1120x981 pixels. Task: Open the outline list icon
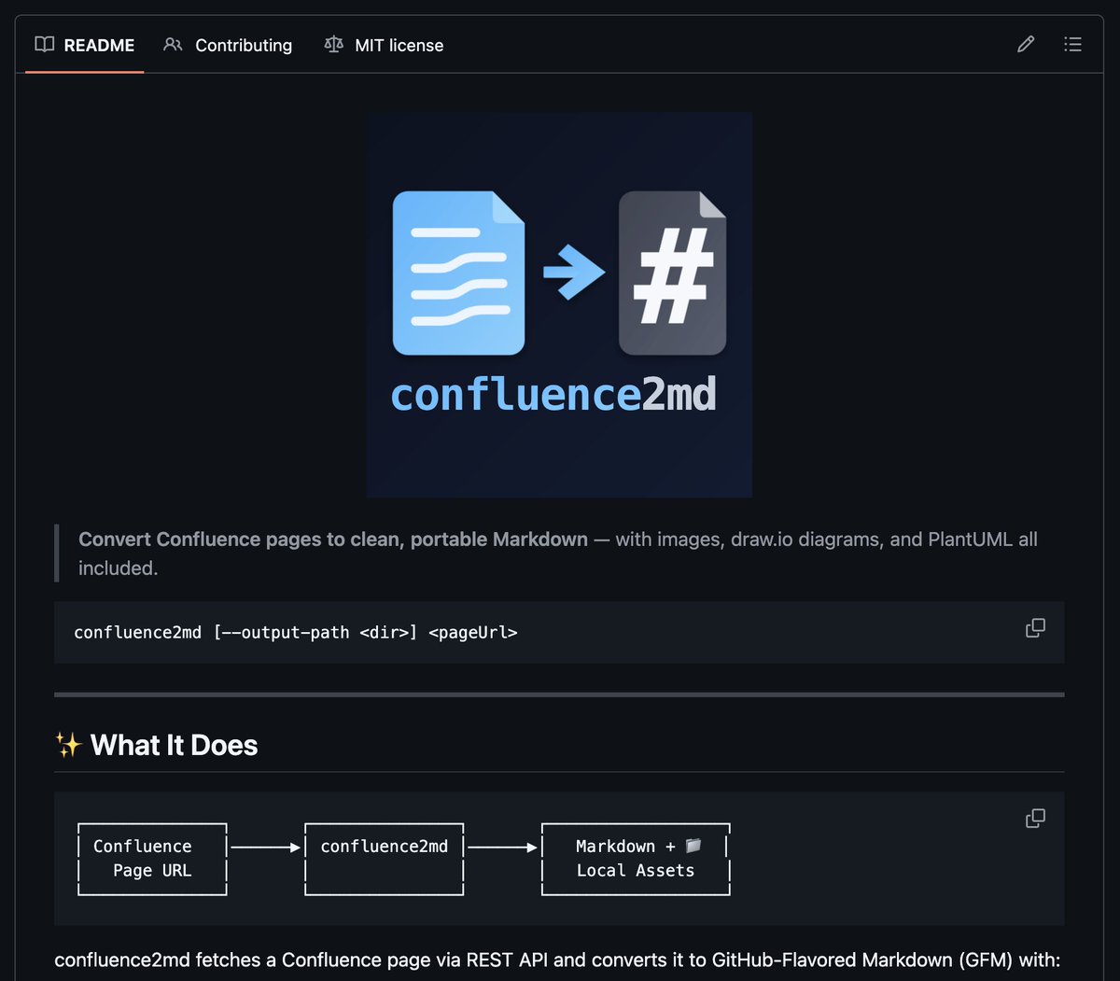click(1072, 44)
